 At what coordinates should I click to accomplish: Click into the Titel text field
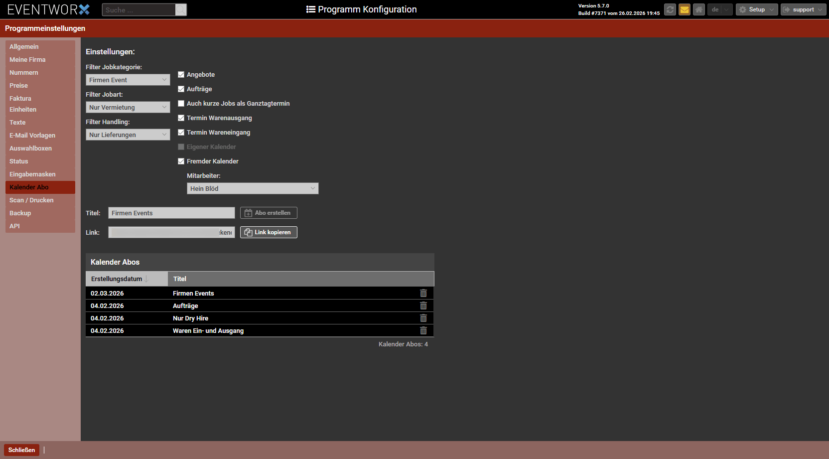point(171,213)
